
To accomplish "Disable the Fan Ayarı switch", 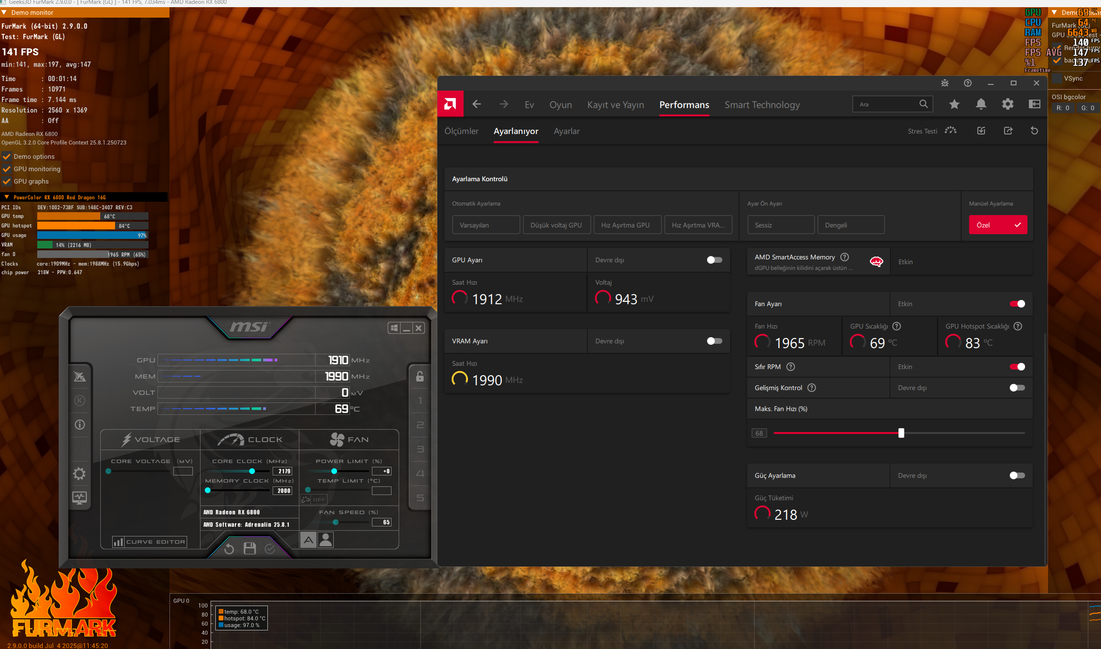I will (1017, 304).
